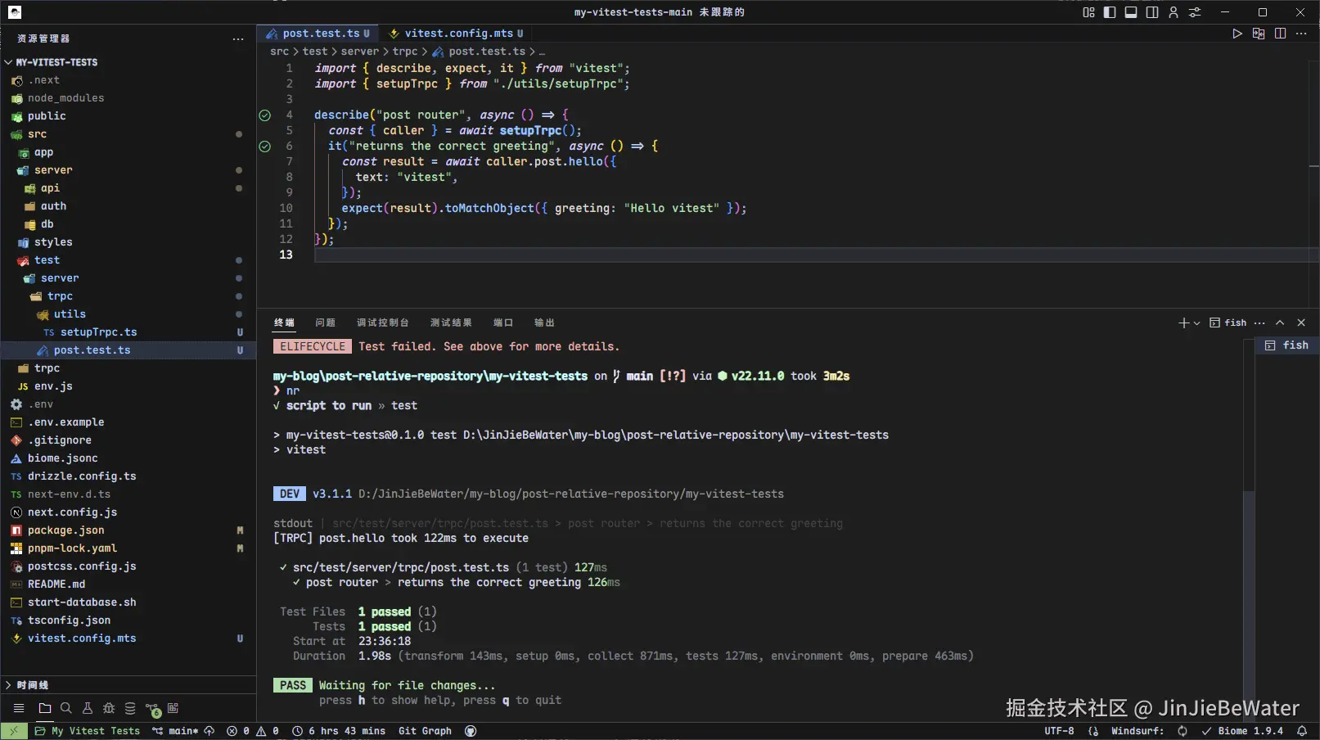Expand the 时间线 section at sidebar bottom
The width and height of the screenshot is (1320, 740).
(33, 685)
